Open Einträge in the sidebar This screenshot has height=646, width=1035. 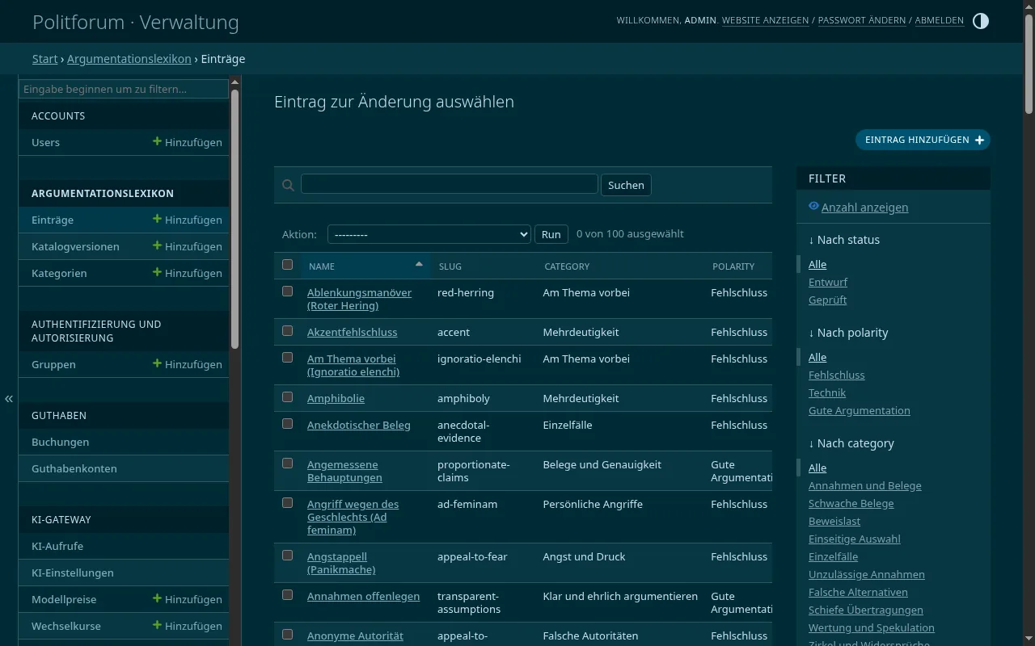[53, 220]
